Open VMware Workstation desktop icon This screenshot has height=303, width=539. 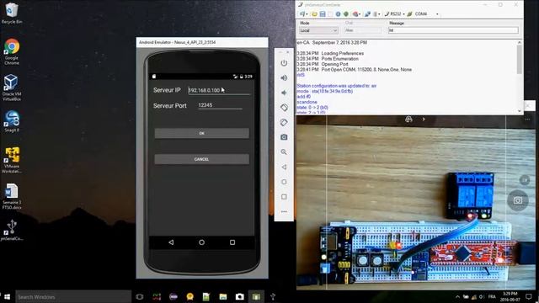click(12, 160)
